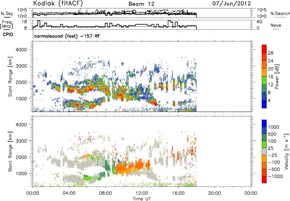The width and height of the screenshot is (290, 201).
Task: Click the Velocity colorbar value '500'
Action: 272,134
